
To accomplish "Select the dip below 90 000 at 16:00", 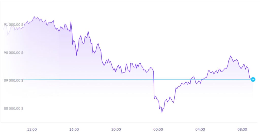I will click(76, 55).
